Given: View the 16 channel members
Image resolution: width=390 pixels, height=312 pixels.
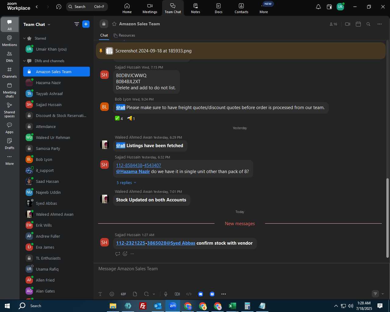Looking at the screenshot, I should (333, 24).
